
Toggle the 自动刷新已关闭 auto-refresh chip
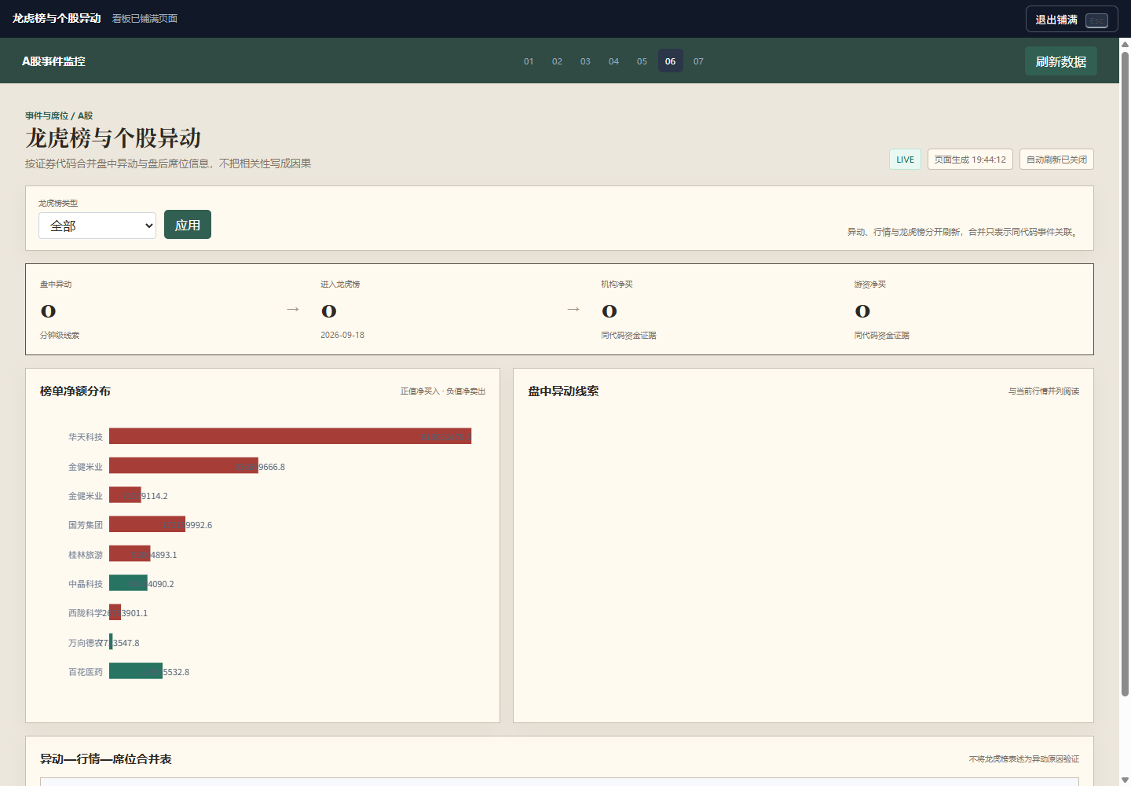[1056, 160]
